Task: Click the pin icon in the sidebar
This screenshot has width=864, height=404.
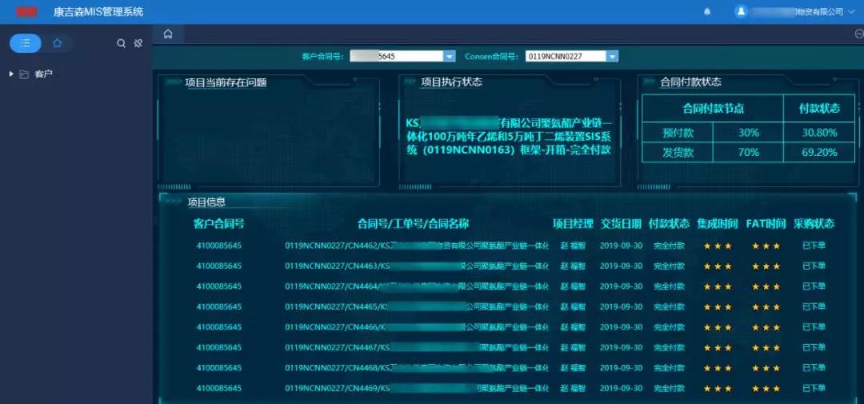Action: pos(138,43)
